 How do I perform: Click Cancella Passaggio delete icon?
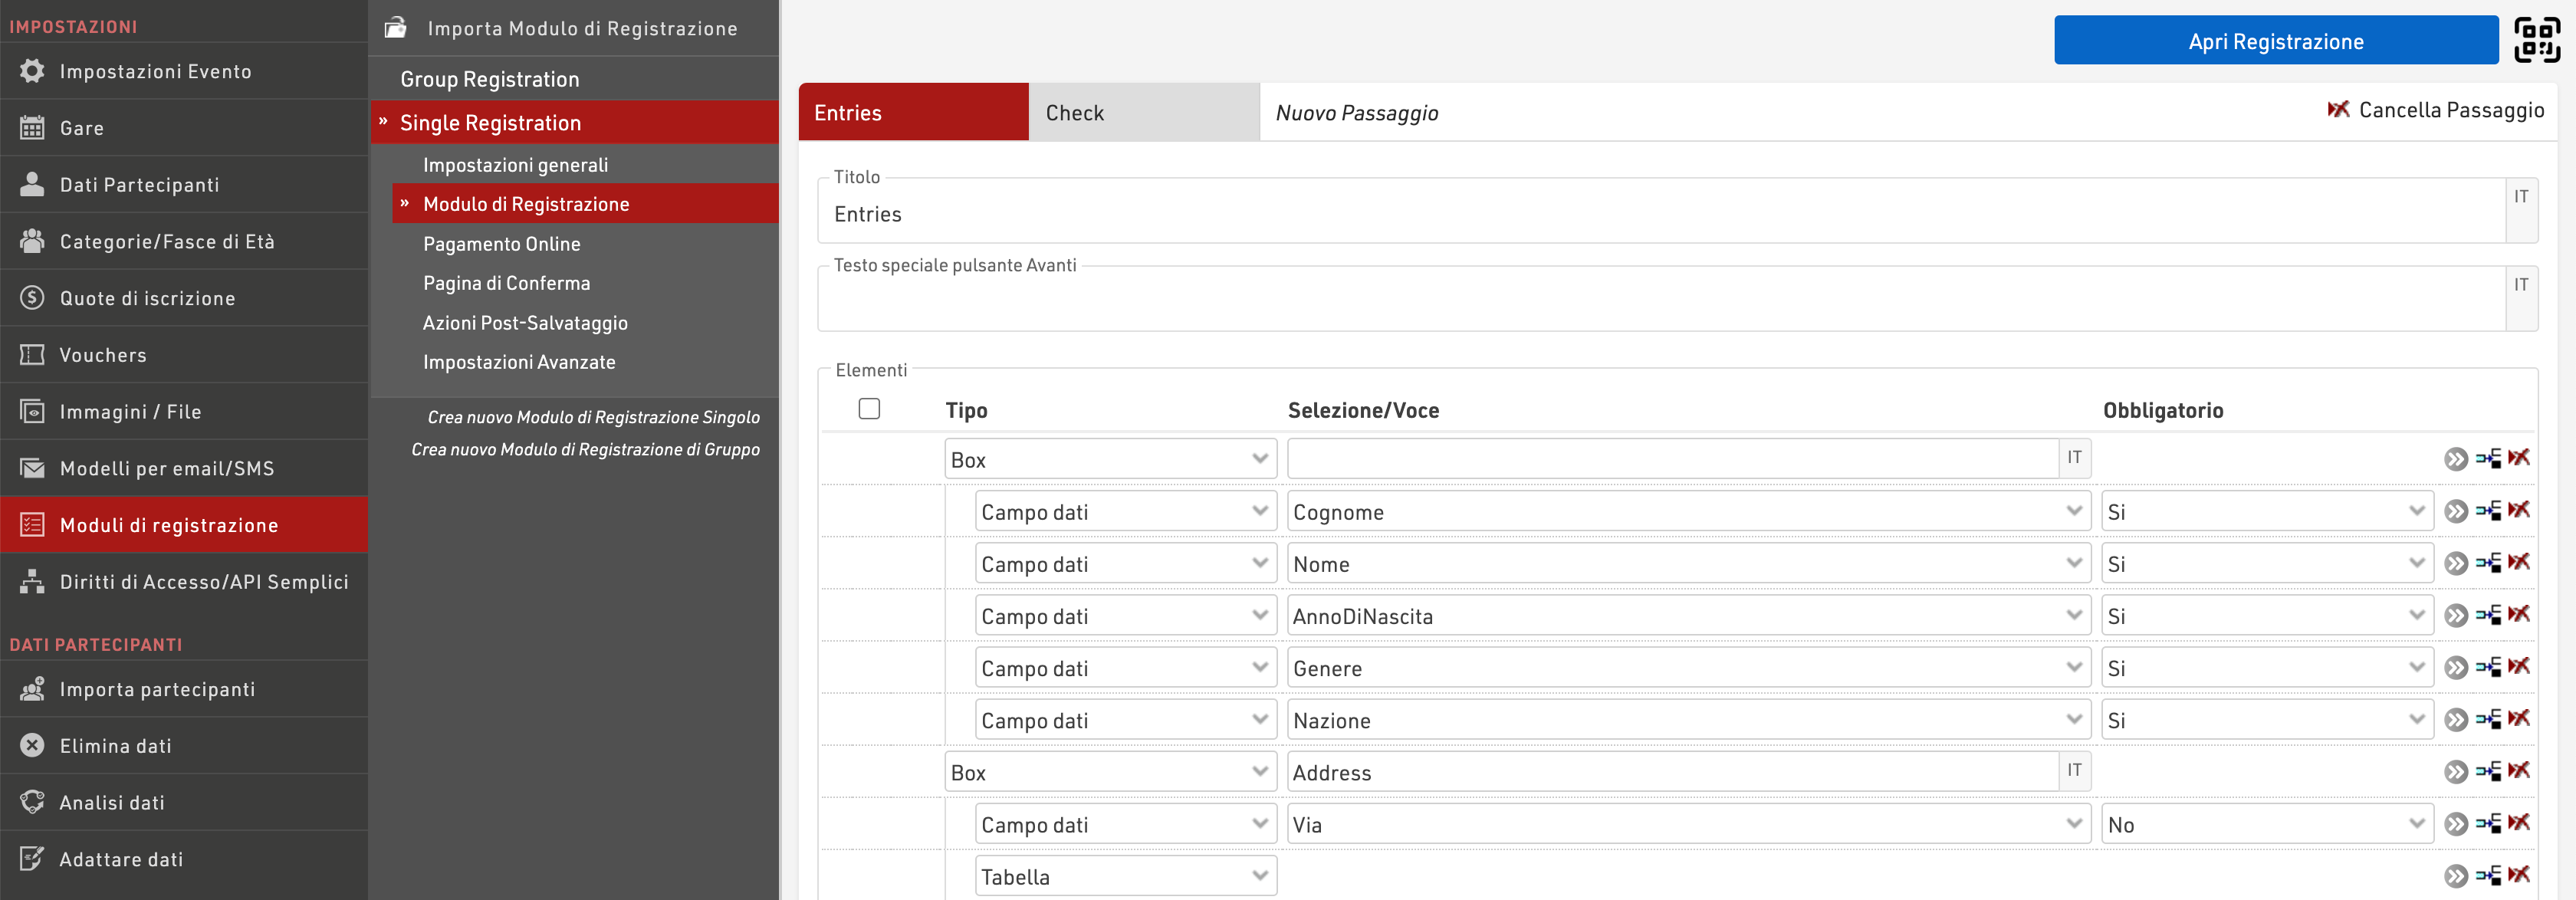click(2338, 110)
